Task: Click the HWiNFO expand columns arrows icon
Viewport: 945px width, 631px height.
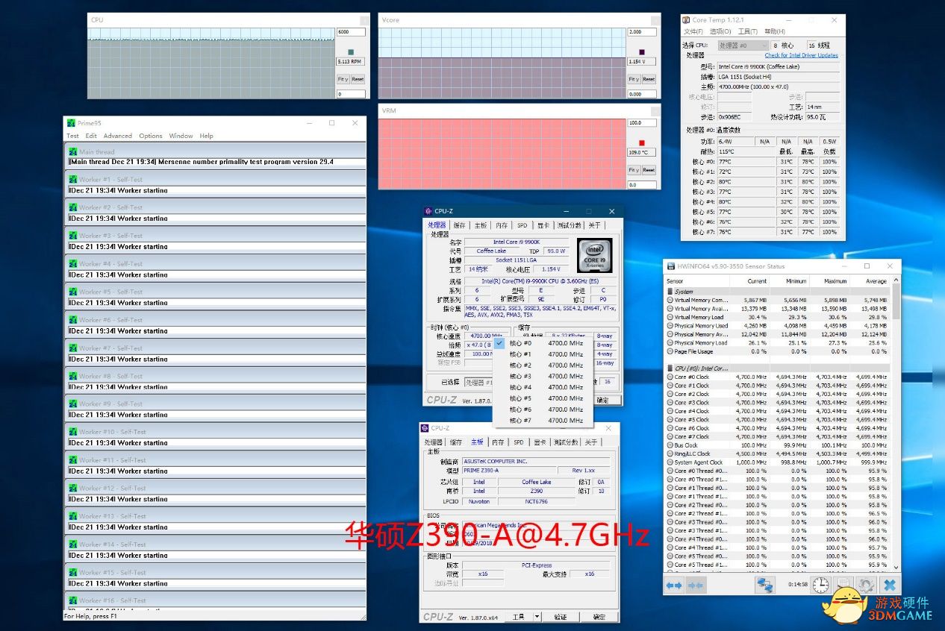Action: point(674,586)
